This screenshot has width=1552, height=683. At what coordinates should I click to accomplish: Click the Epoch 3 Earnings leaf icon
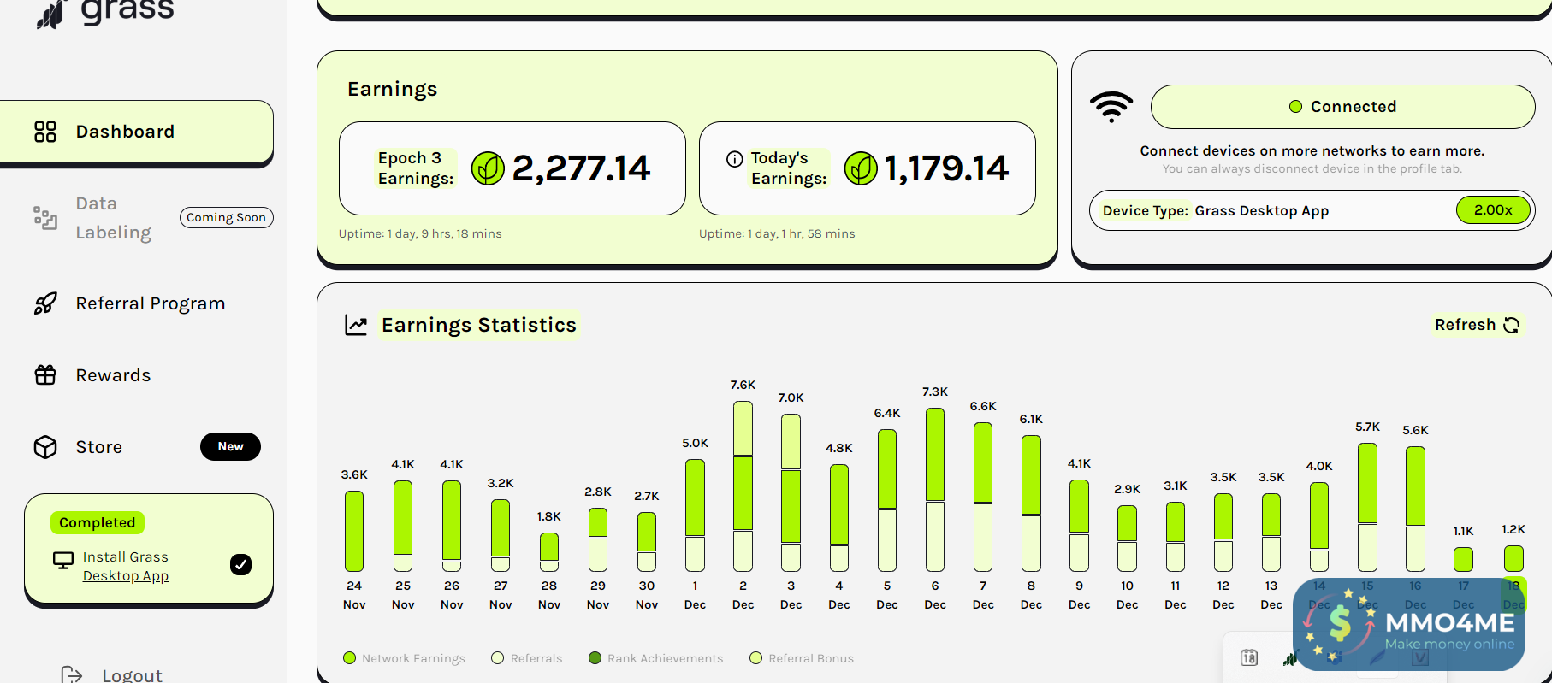pos(488,168)
